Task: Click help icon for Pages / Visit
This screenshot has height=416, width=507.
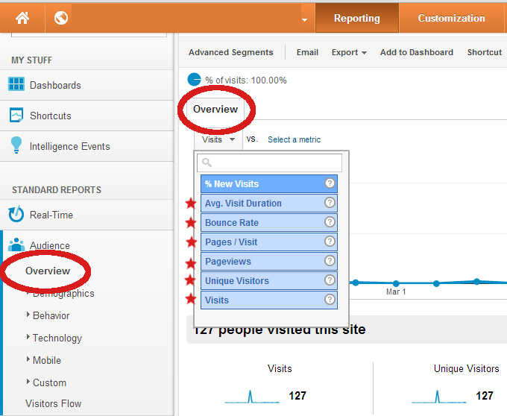Action: pos(330,242)
